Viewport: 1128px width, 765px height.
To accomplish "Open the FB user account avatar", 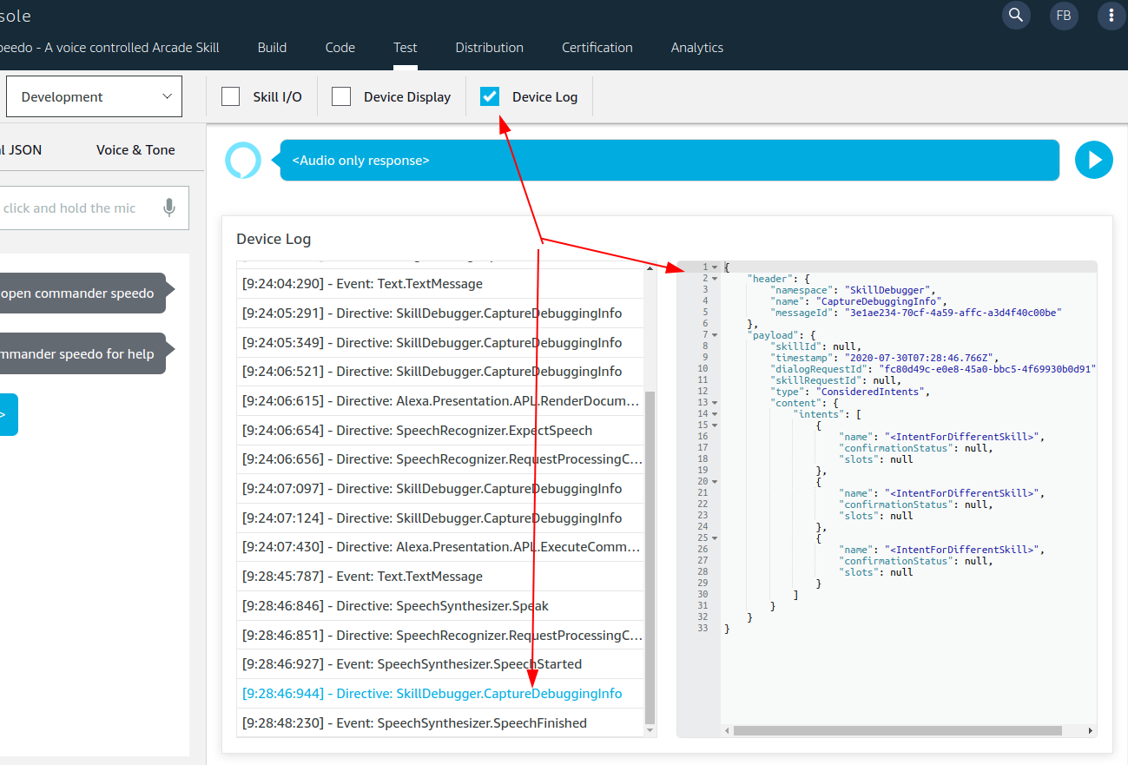I will (x=1063, y=15).
